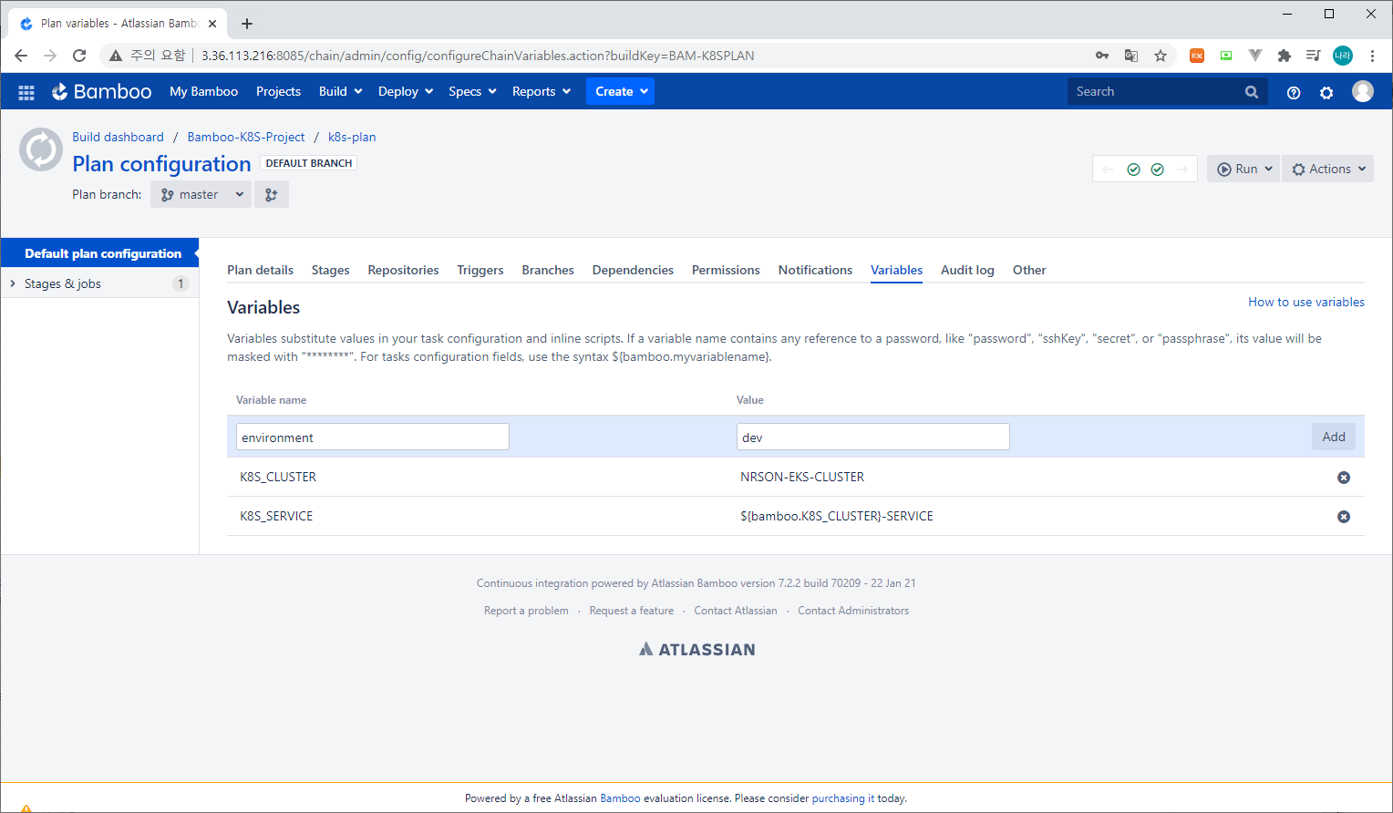The height and width of the screenshot is (813, 1393).
Task: Open How to use variables link
Action: 1306,302
